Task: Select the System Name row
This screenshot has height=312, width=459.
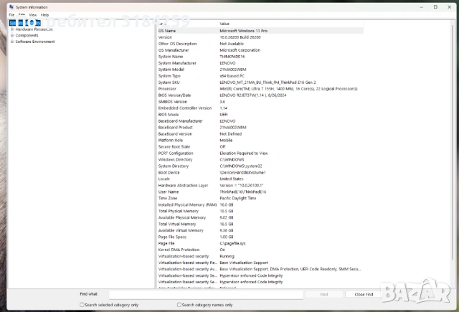Action: pyautogui.click(x=260, y=57)
